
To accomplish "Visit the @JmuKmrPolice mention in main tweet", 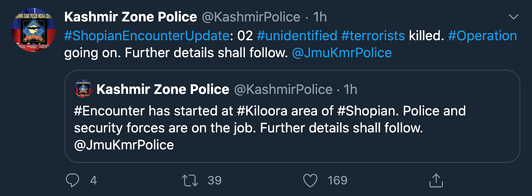I will (x=342, y=53).
